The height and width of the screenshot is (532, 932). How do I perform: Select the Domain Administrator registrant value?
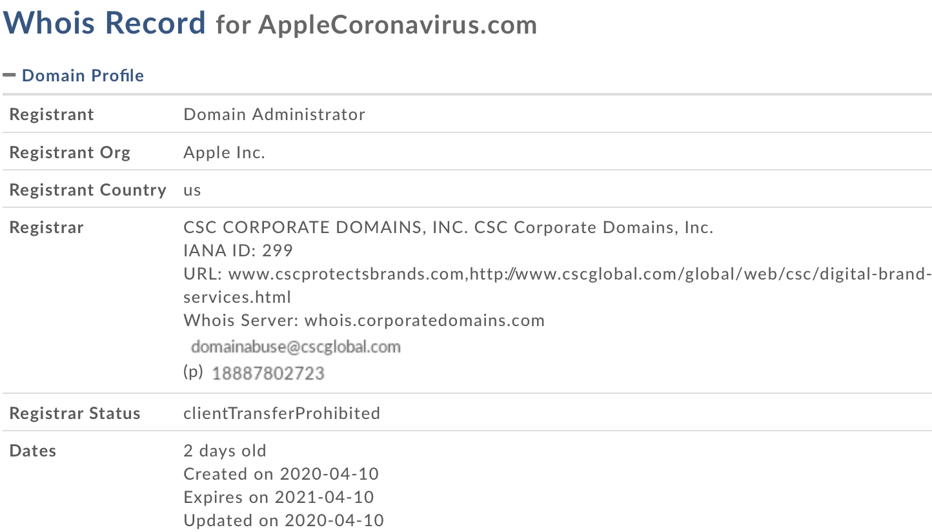click(274, 114)
